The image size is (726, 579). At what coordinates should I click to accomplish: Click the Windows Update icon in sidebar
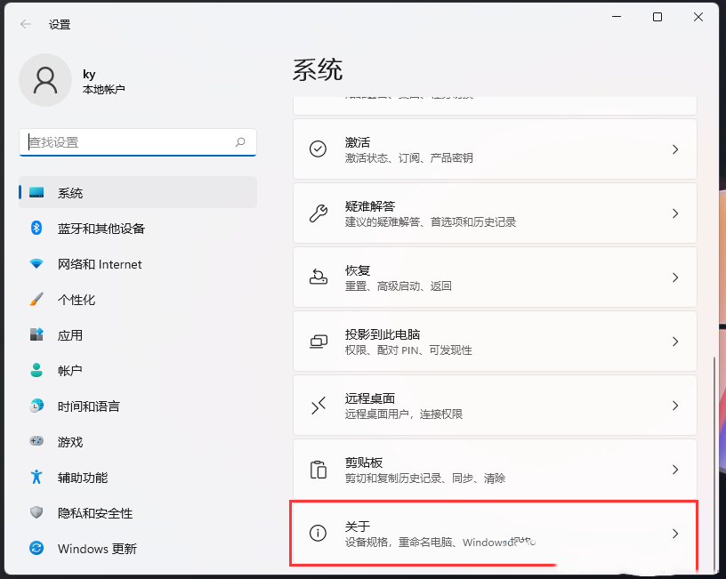[x=37, y=549]
